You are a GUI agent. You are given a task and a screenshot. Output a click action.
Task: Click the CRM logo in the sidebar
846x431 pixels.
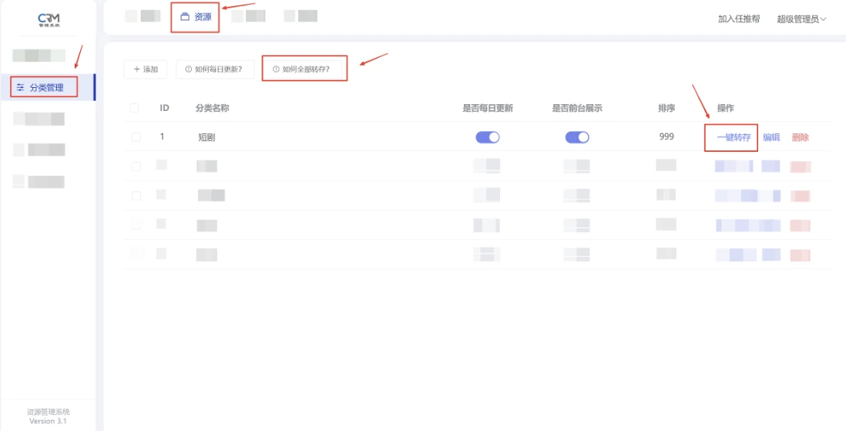[x=49, y=19]
